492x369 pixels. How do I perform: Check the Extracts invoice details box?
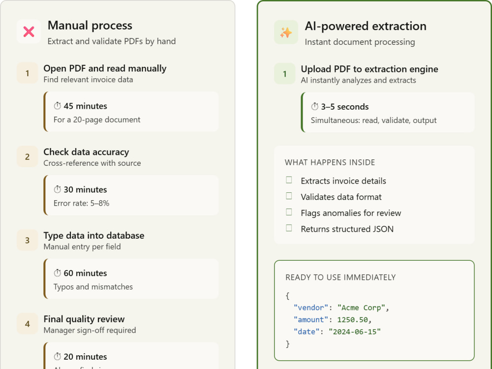[x=289, y=180]
